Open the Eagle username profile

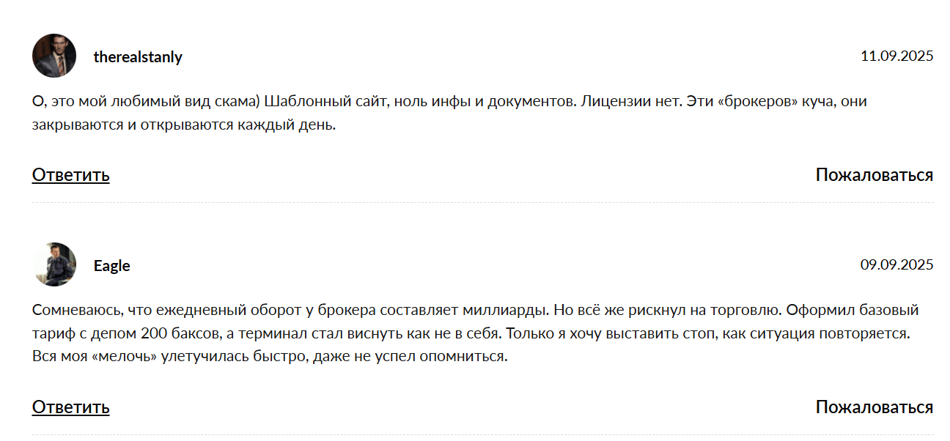(112, 266)
